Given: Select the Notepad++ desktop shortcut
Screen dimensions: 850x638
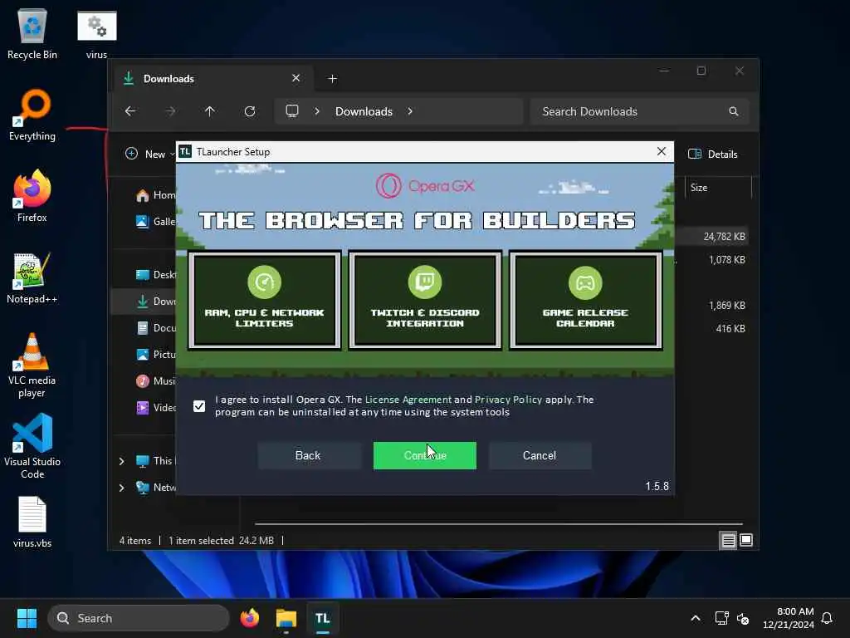Looking at the screenshot, I should click(x=32, y=277).
